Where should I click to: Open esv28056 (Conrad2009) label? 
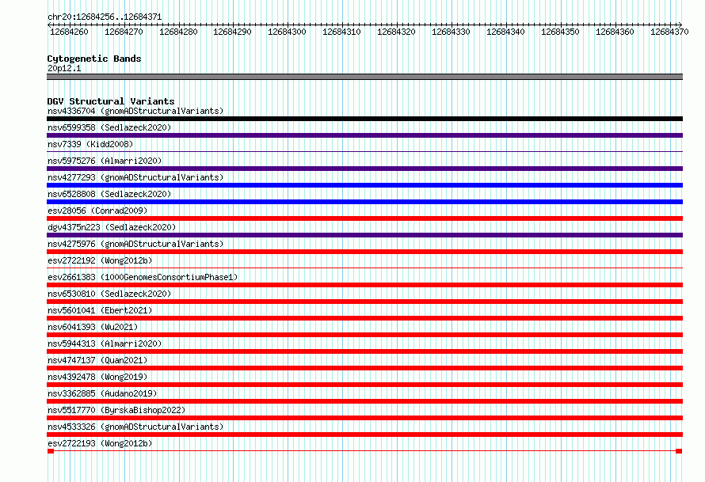pyautogui.click(x=97, y=211)
